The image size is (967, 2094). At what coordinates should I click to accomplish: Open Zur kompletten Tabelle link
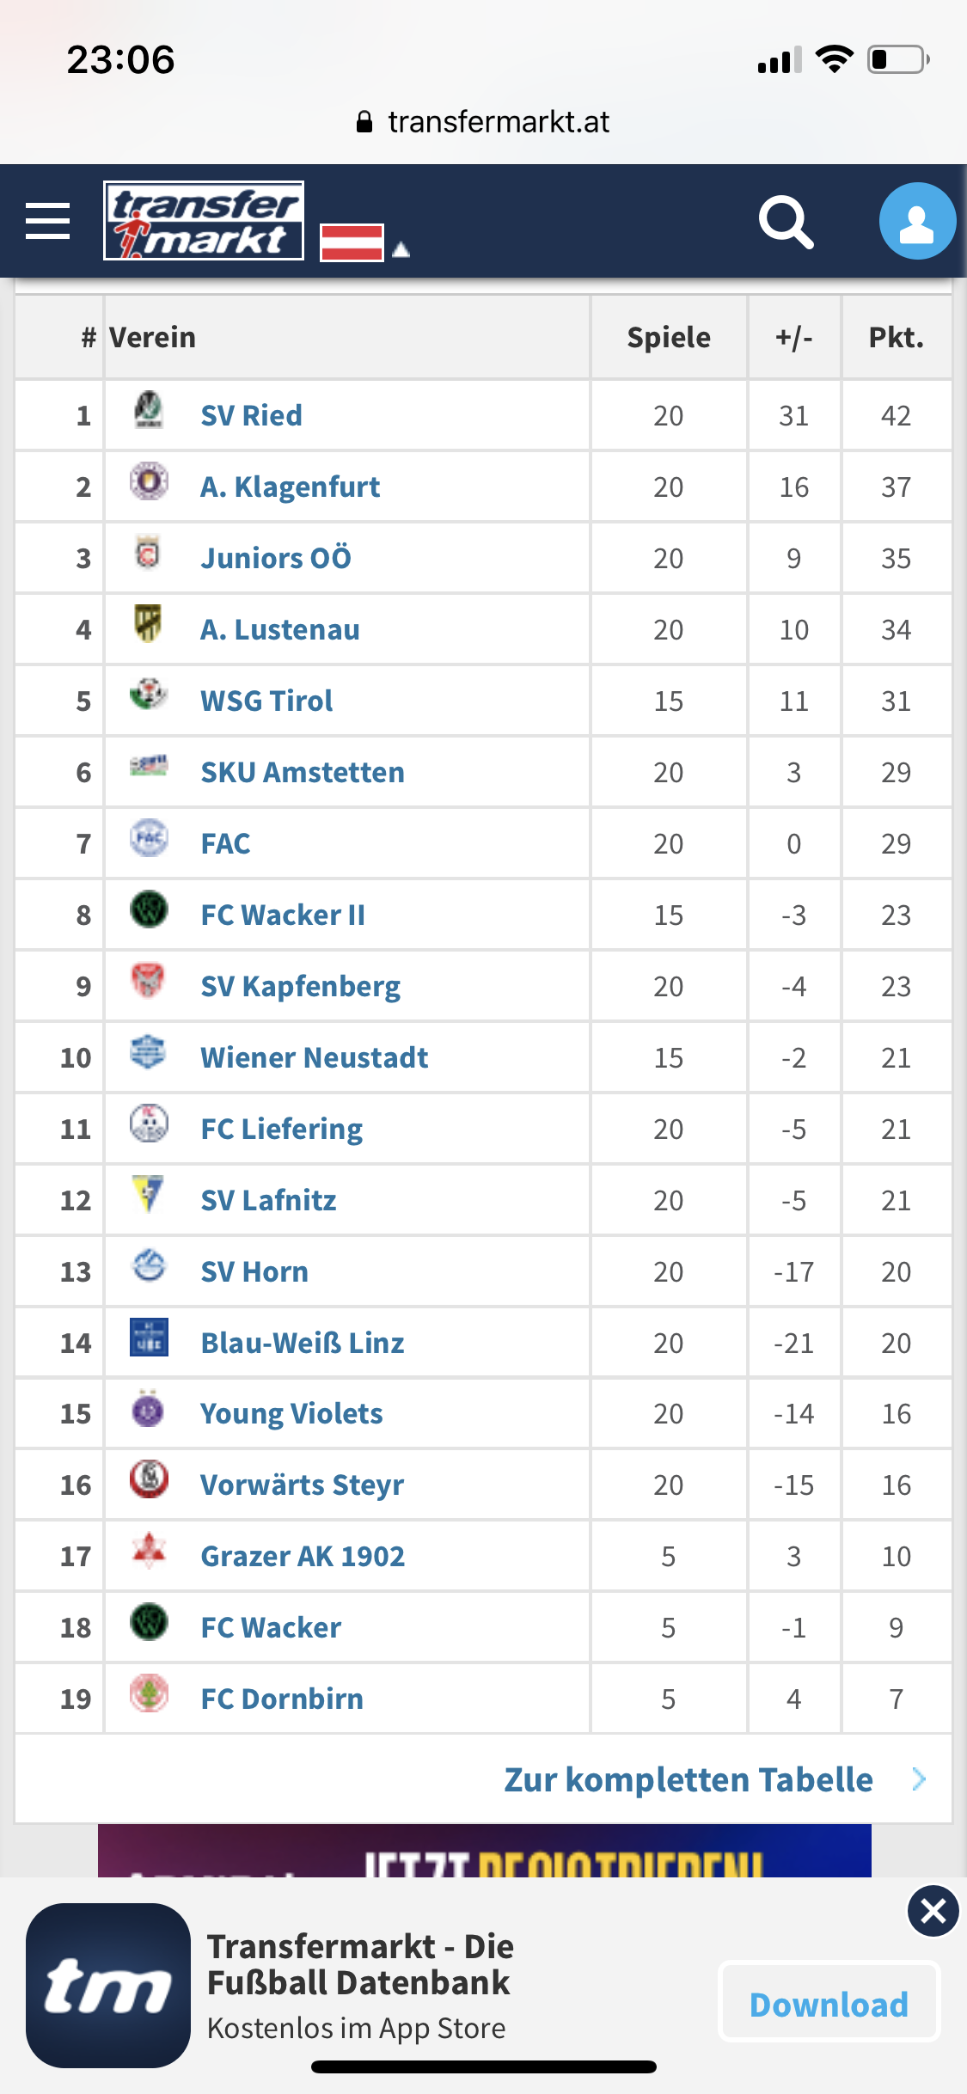(x=688, y=1779)
